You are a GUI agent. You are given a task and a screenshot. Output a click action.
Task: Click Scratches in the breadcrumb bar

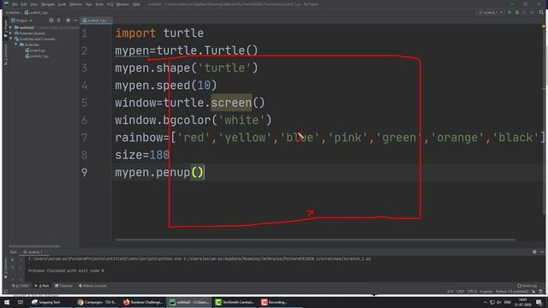click(13, 13)
